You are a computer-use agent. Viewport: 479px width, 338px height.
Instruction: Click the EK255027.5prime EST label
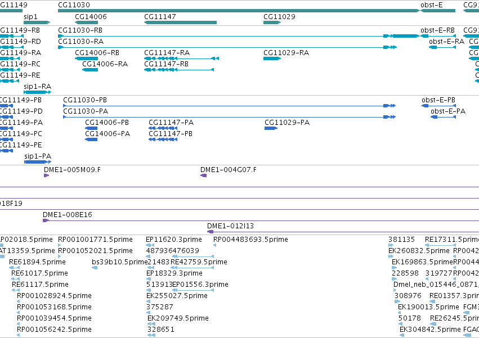click(x=177, y=296)
